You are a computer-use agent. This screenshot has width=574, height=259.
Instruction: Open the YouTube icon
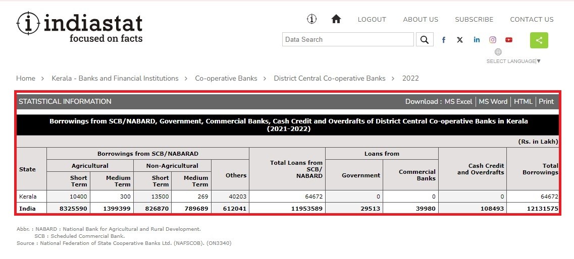coord(509,40)
